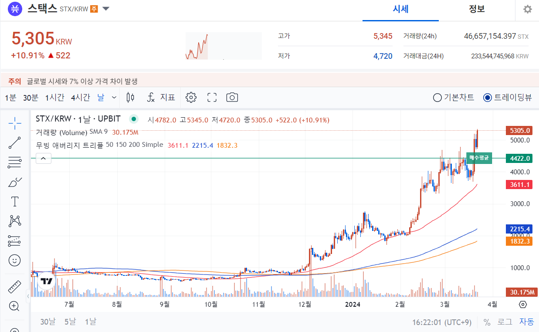Select the 30분 timeframe
539x332 pixels.
point(31,98)
